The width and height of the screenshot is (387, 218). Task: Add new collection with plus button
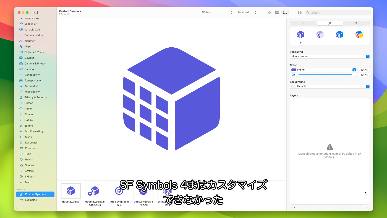[17, 208]
